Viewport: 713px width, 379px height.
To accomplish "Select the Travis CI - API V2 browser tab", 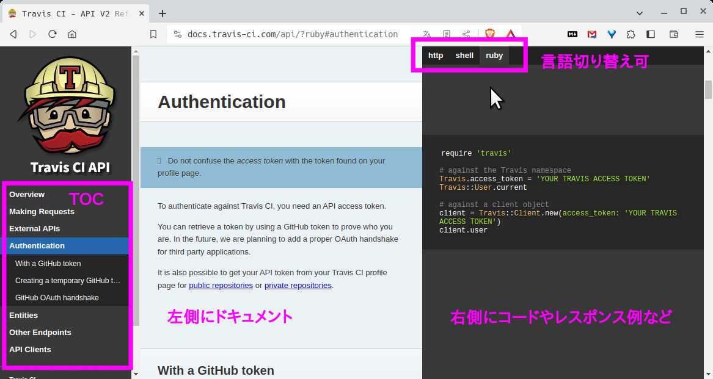I will 75,13.
